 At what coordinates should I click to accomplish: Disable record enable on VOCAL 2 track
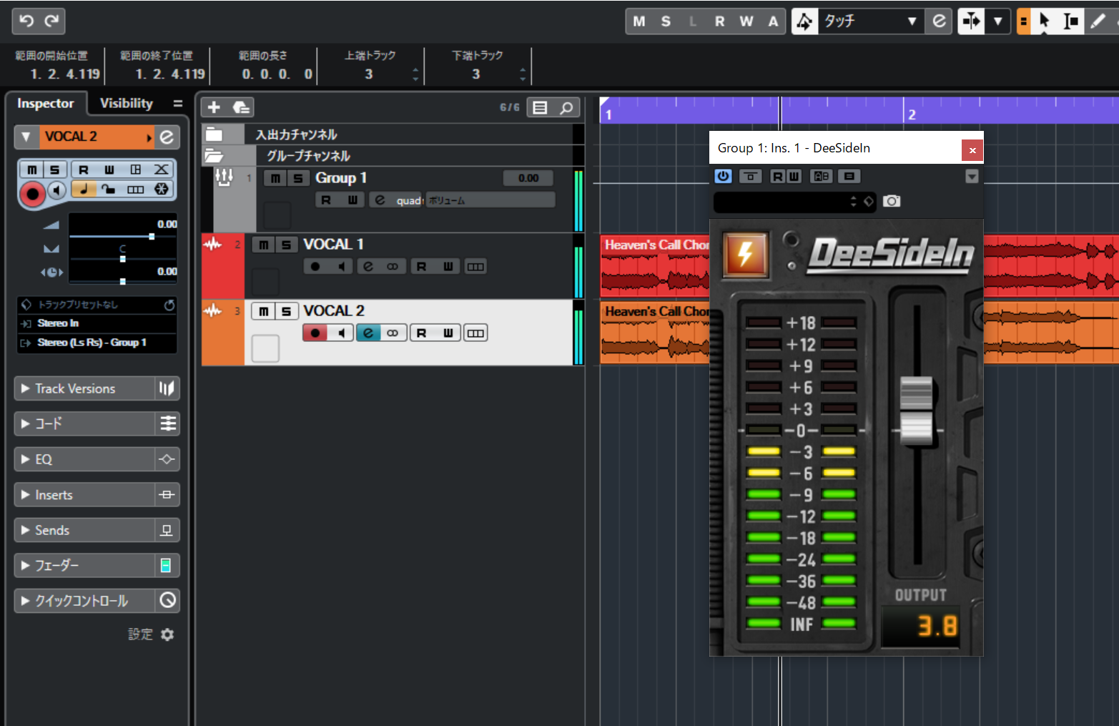point(315,333)
